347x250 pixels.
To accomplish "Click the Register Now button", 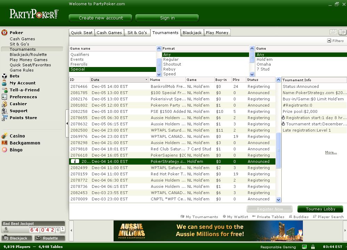I will pyautogui.click(x=270, y=209).
